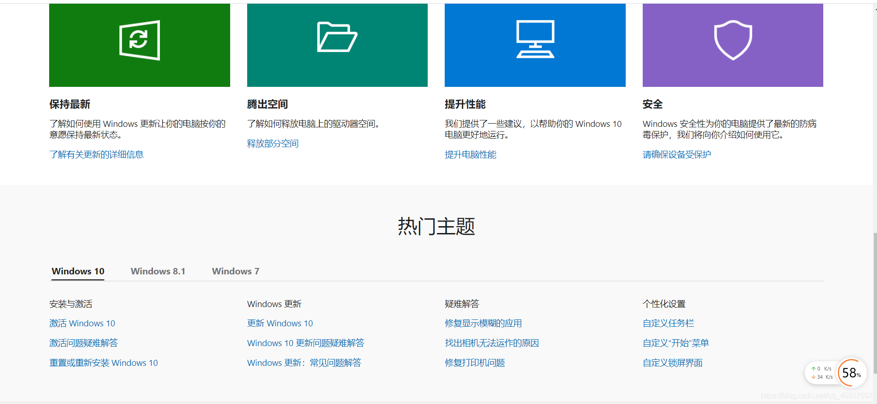
Task: Click the 保持最新 card heading
Action: pyautogui.click(x=70, y=104)
